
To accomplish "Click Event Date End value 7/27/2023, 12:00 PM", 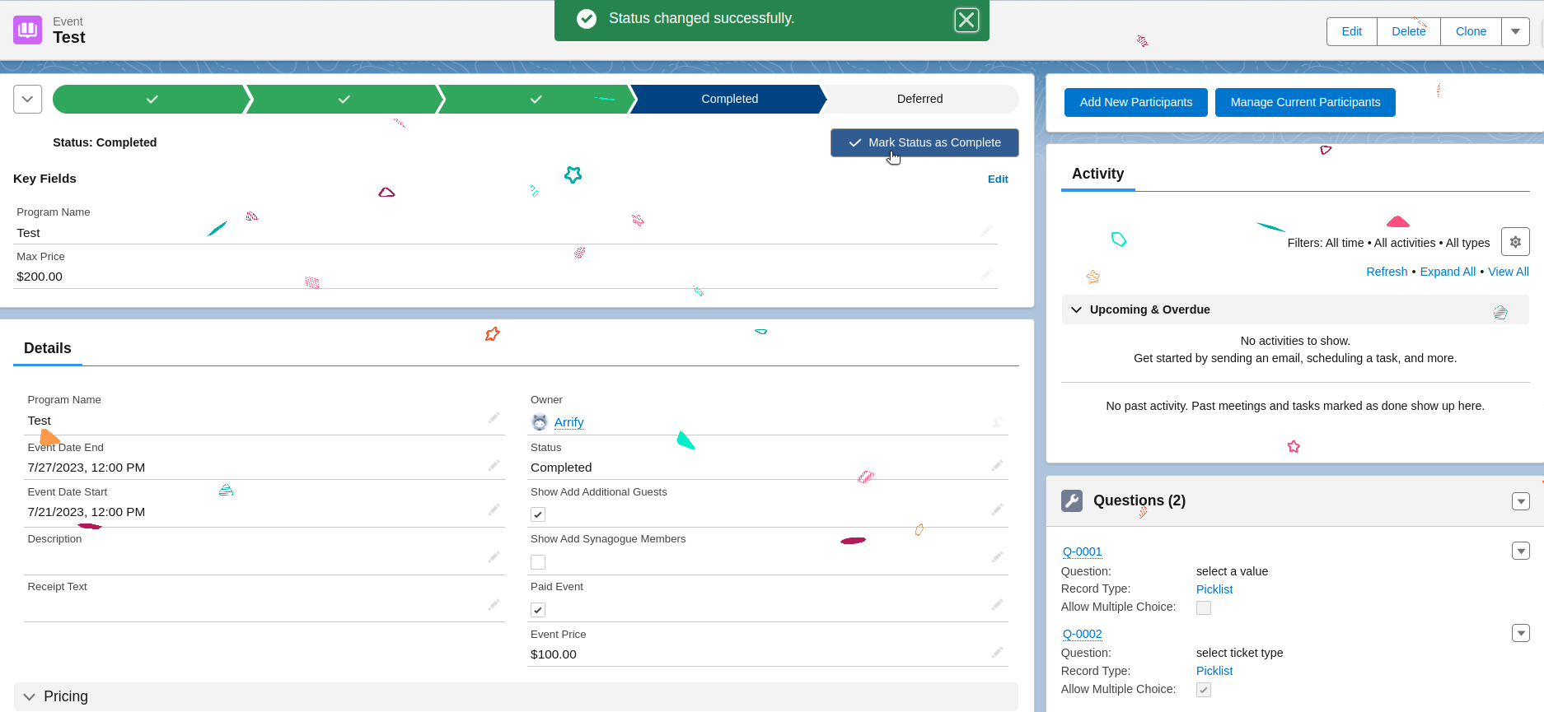I will (87, 468).
